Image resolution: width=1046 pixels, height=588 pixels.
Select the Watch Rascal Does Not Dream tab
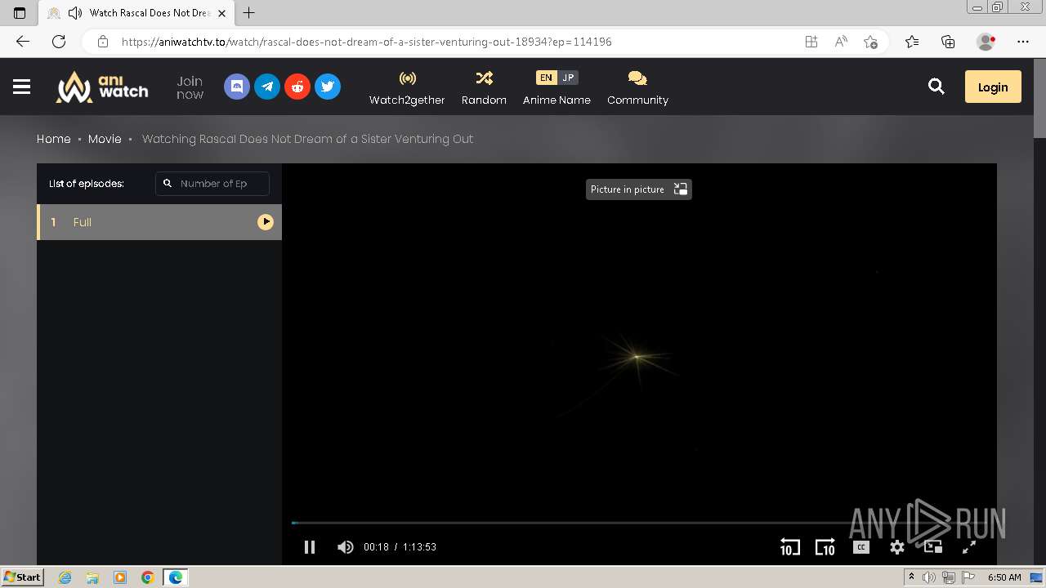pyautogui.click(x=136, y=13)
